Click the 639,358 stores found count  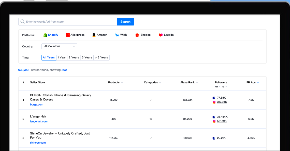pyautogui.click(x=24, y=70)
